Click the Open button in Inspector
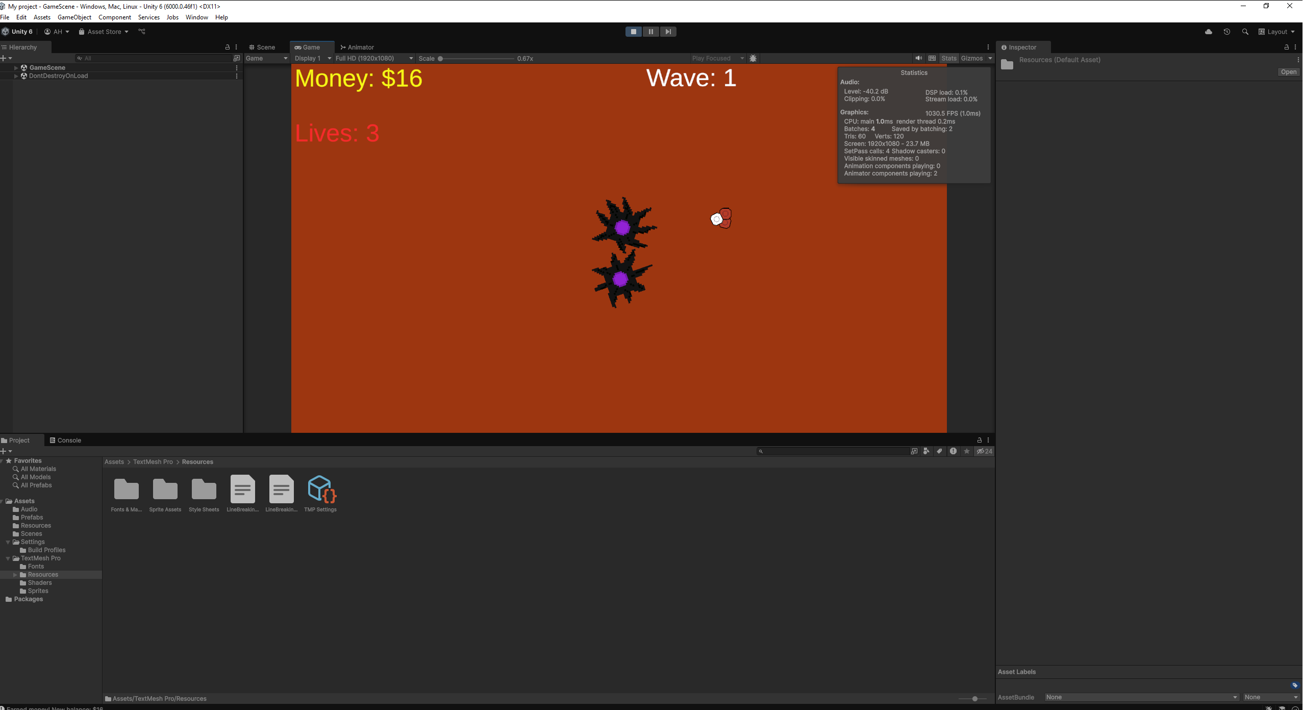The width and height of the screenshot is (1303, 710). point(1288,72)
